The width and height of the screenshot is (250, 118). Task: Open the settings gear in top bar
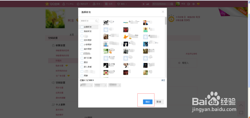pos(193,4)
